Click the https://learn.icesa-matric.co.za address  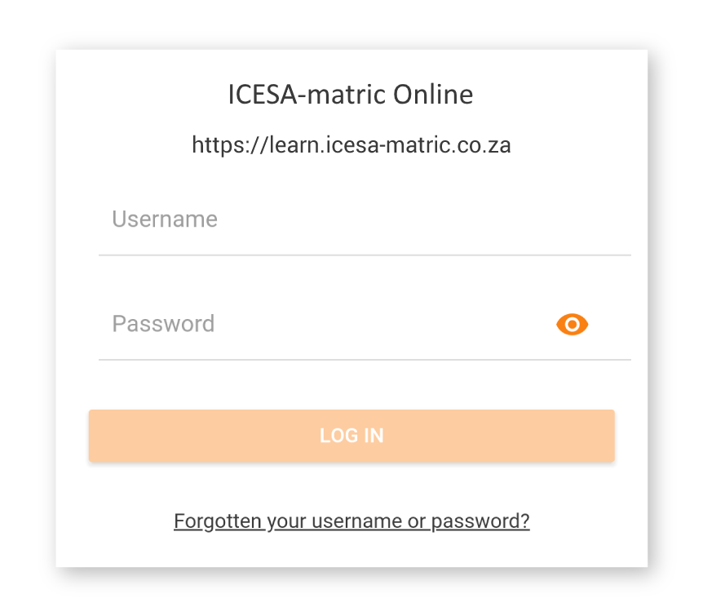351,144
